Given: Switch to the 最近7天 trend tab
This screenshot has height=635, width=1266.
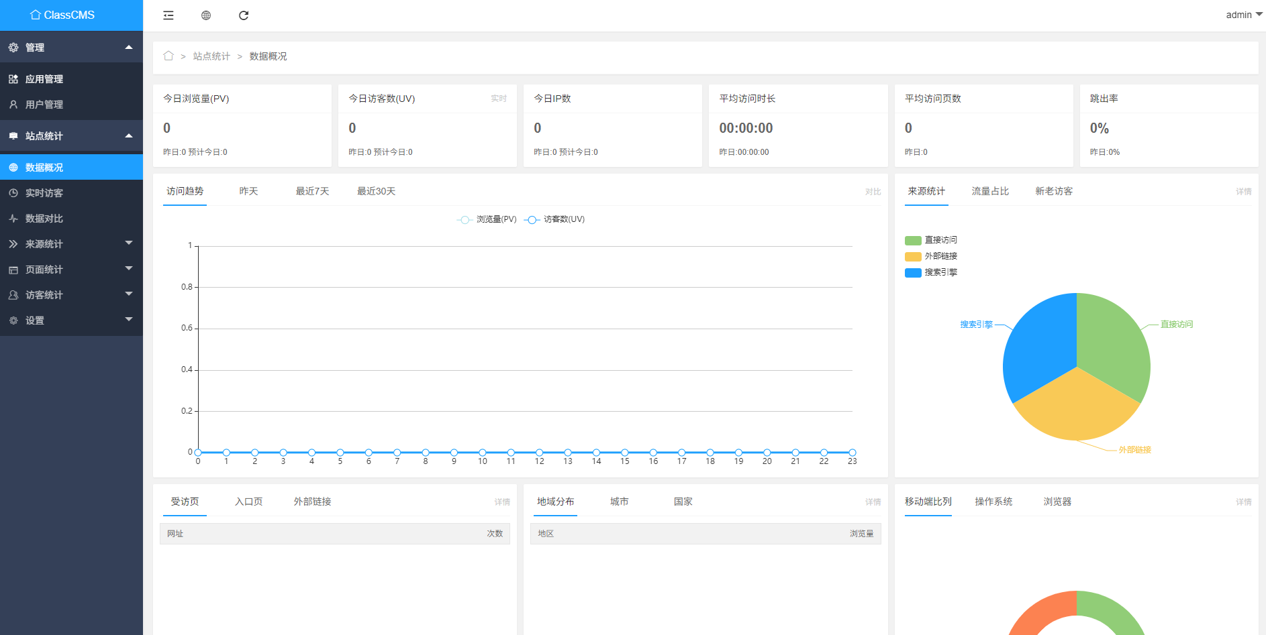Looking at the screenshot, I should [312, 191].
